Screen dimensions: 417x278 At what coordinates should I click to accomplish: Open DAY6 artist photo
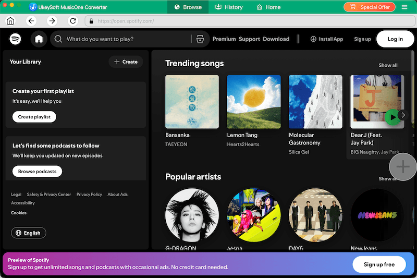coord(316,215)
